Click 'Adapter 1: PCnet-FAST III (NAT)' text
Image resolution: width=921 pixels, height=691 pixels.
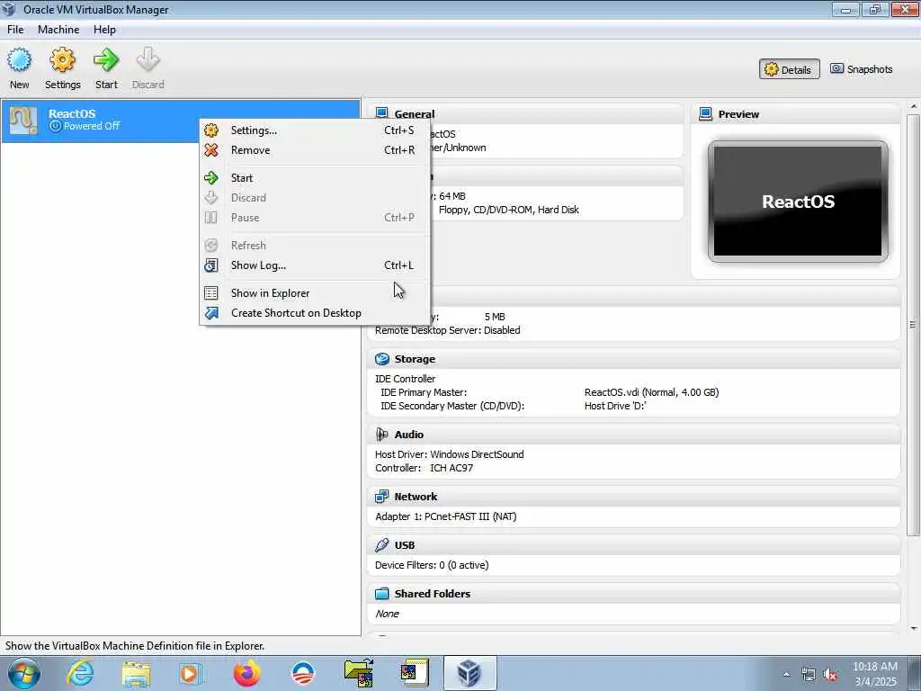click(446, 516)
